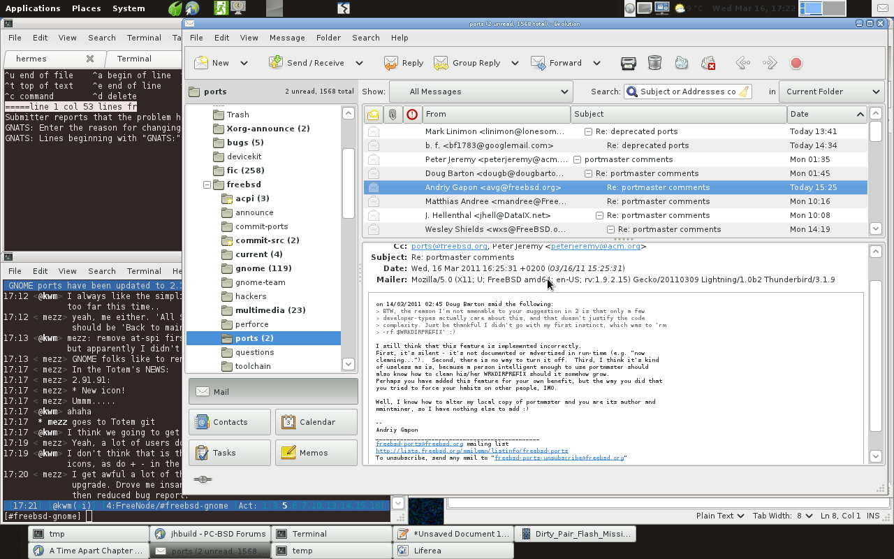The height and width of the screenshot is (559, 894).
Task: Collapse the 'Re: deprecated ports' thread from Mark Linimon
Action: tap(588, 131)
